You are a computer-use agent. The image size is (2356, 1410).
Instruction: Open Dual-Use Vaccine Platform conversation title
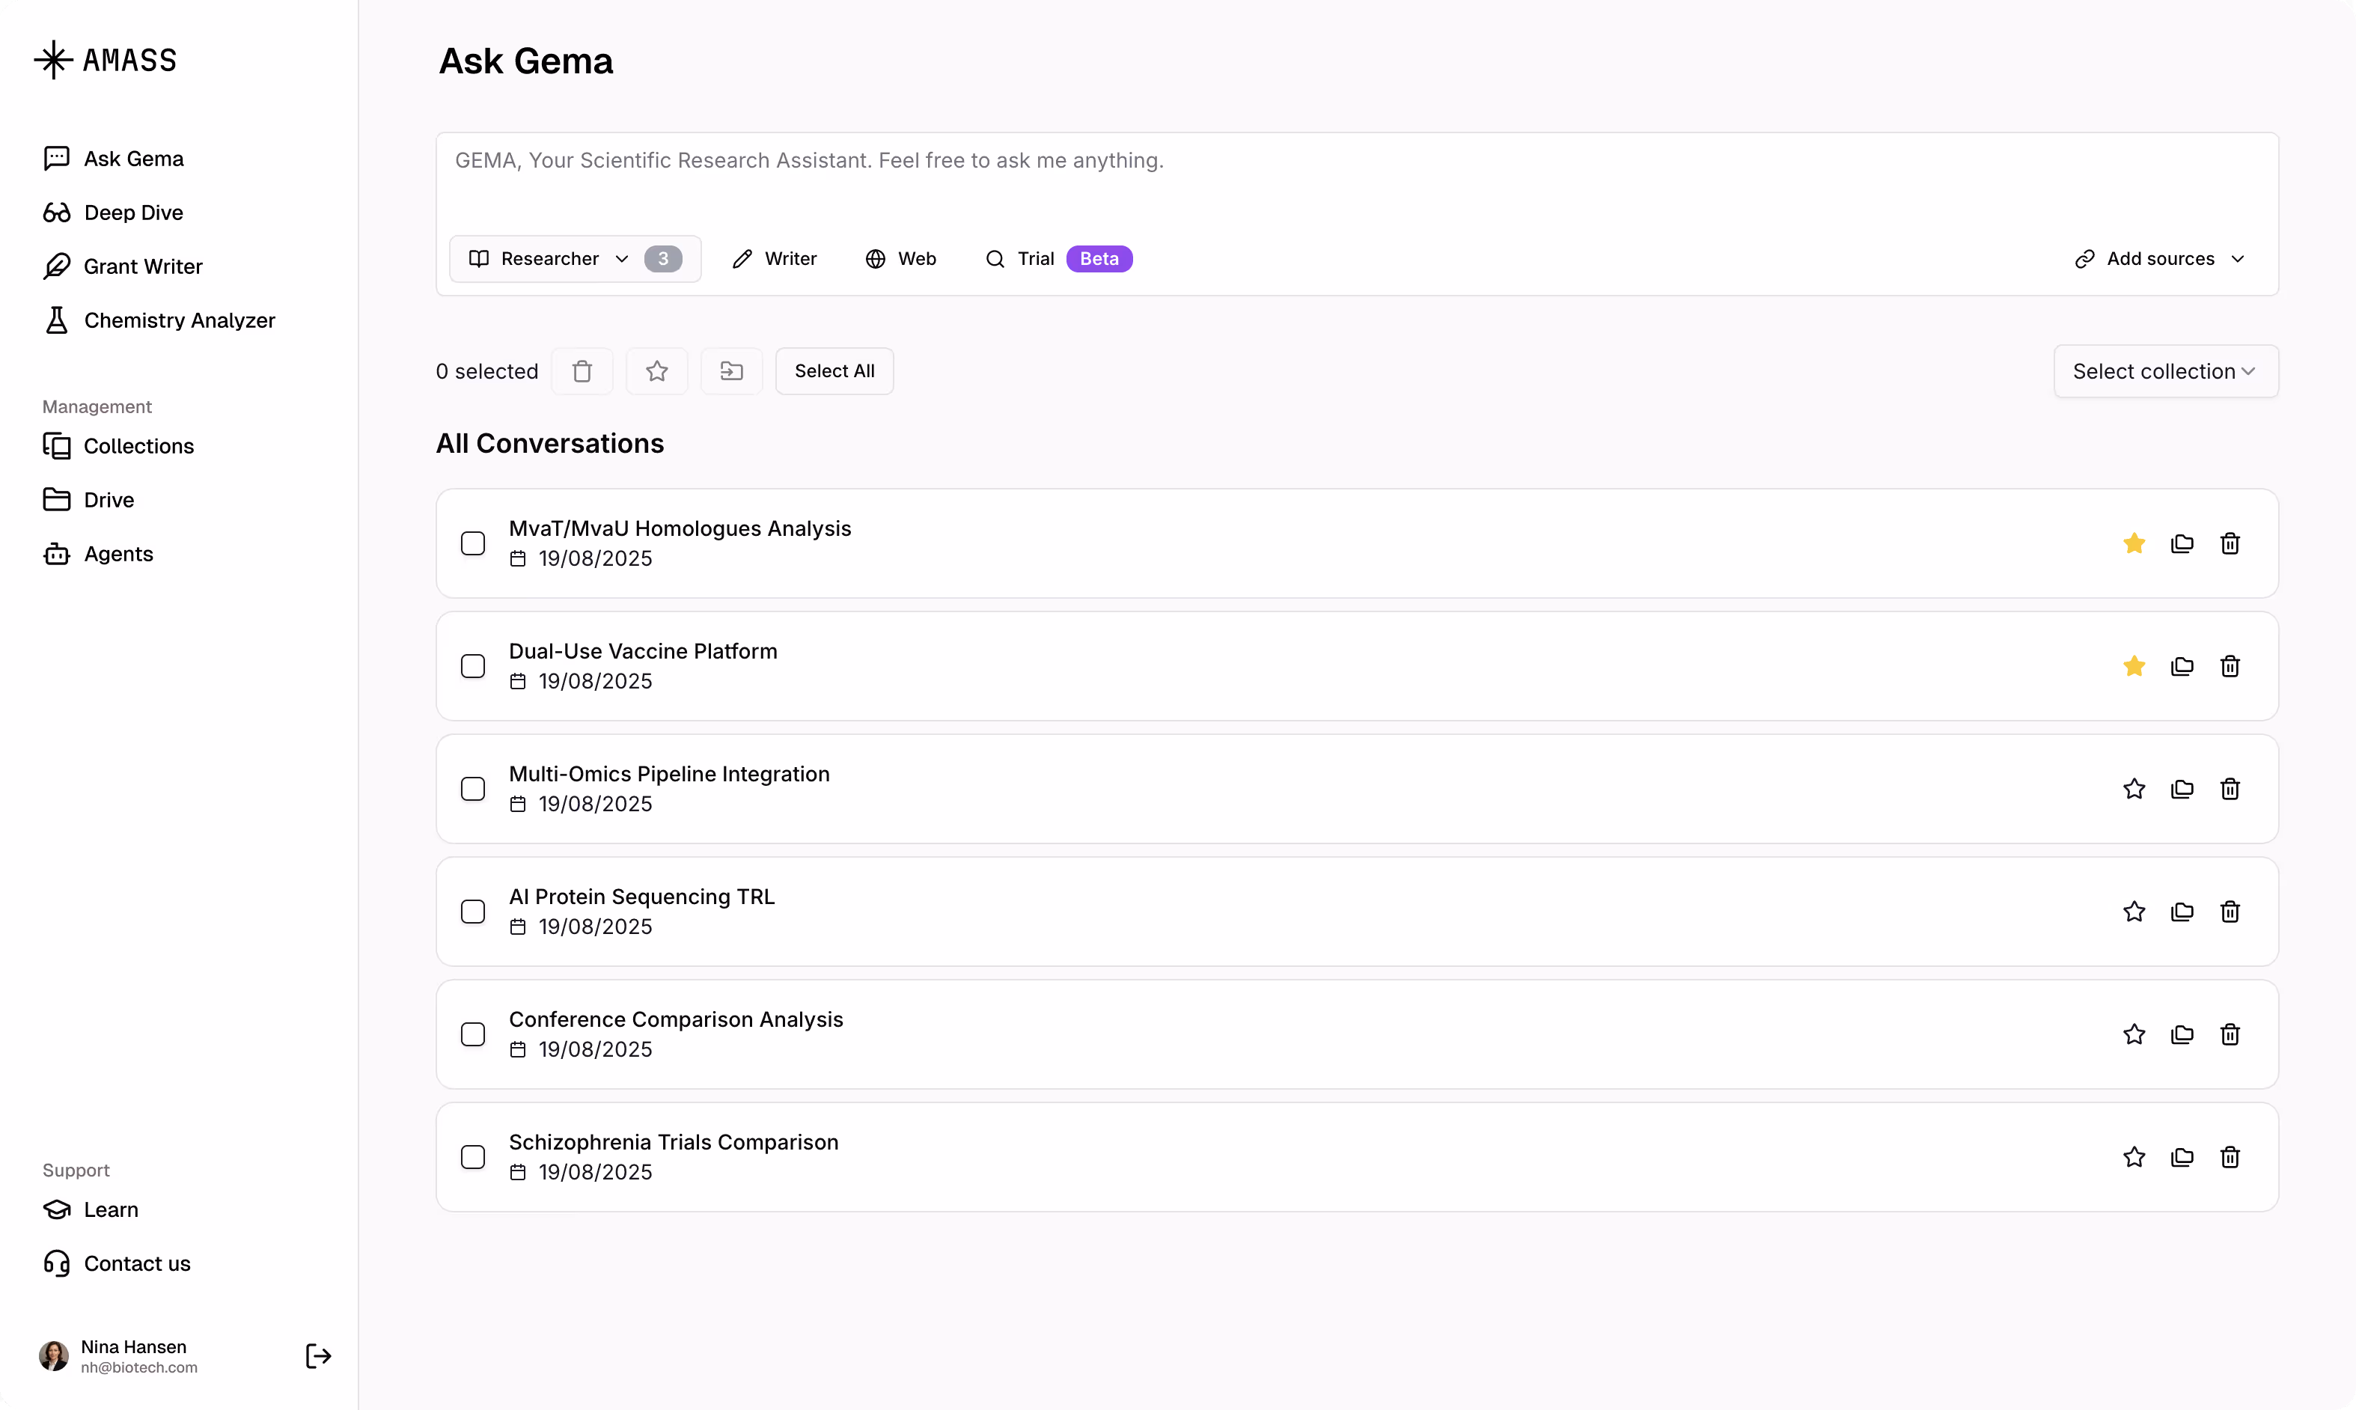click(x=643, y=651)
